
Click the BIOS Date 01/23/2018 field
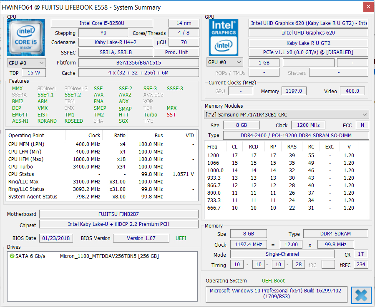[x=56, y=238]
